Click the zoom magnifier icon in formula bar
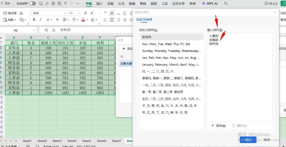Screen dimensions: 286x147 click(x=47, y=30)
